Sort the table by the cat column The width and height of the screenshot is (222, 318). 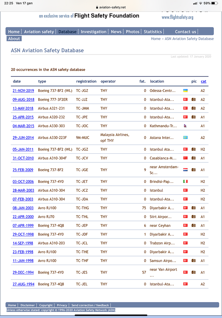click(203, 81)
